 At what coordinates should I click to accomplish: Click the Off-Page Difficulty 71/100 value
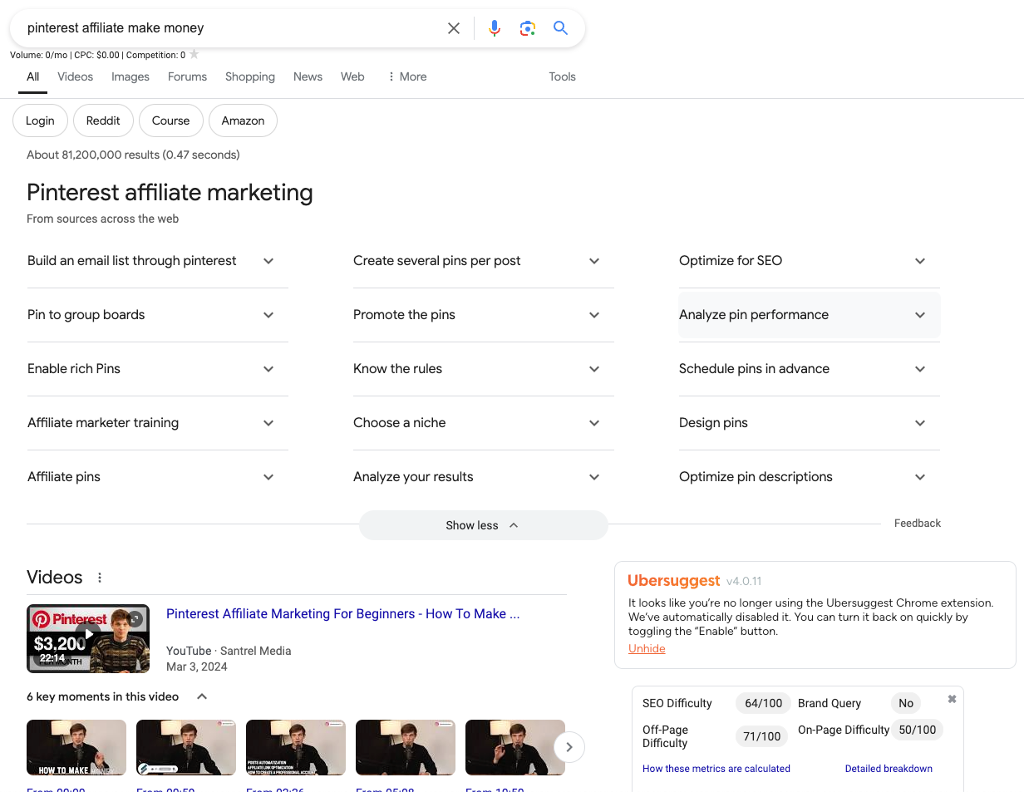[x=762, y=736]
